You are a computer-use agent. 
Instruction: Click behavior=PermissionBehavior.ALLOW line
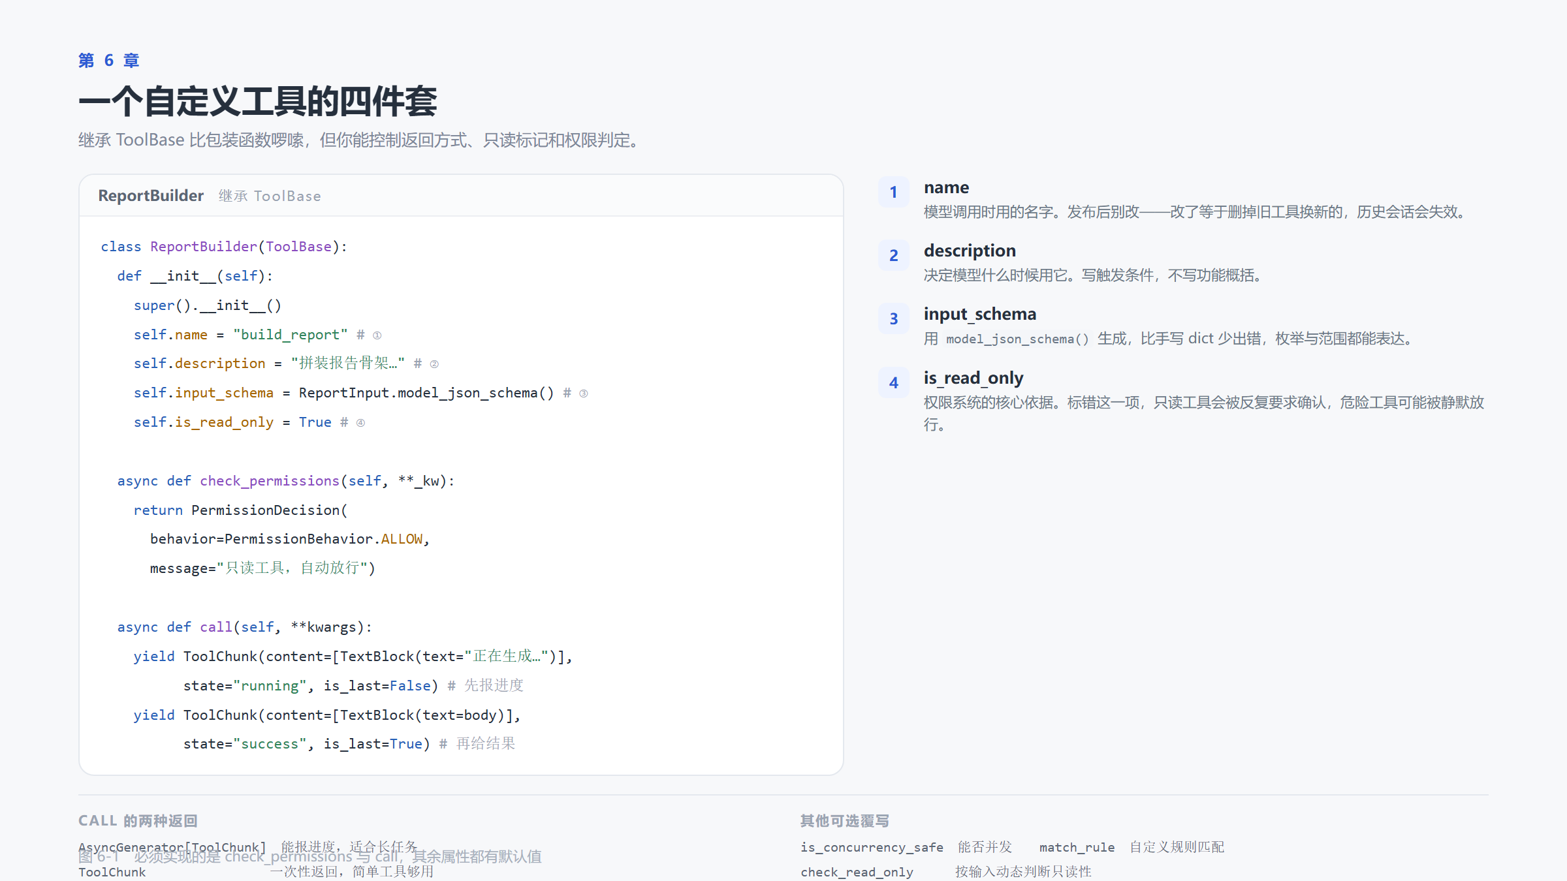(290, 539)
